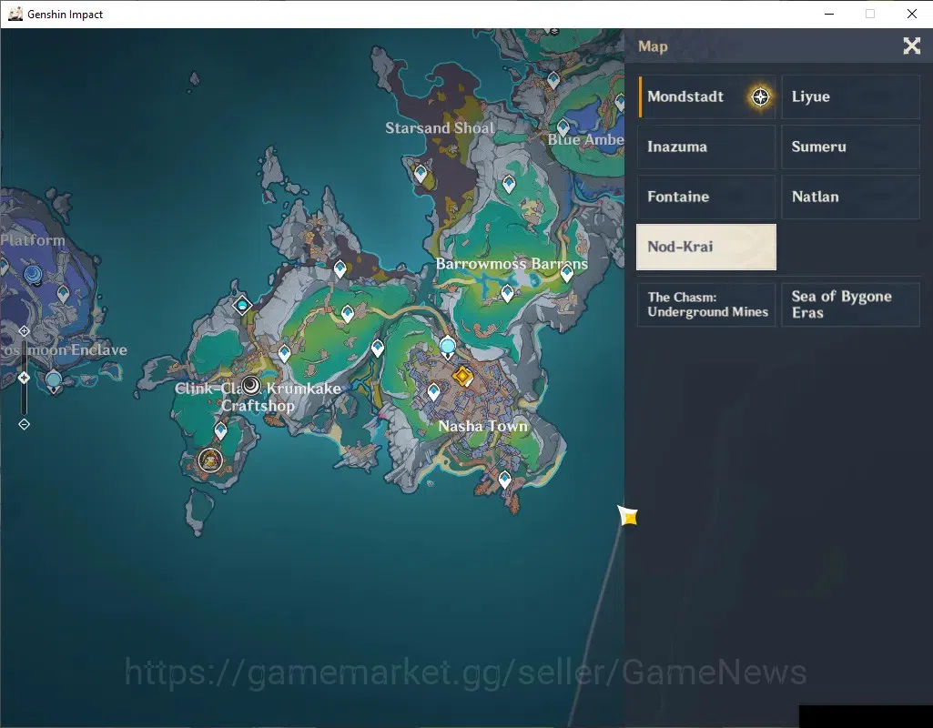The height and width of the screenshot is (728, 933).
Task: Select the highlighted Nod-Krai region
Action: pos(706,247)
